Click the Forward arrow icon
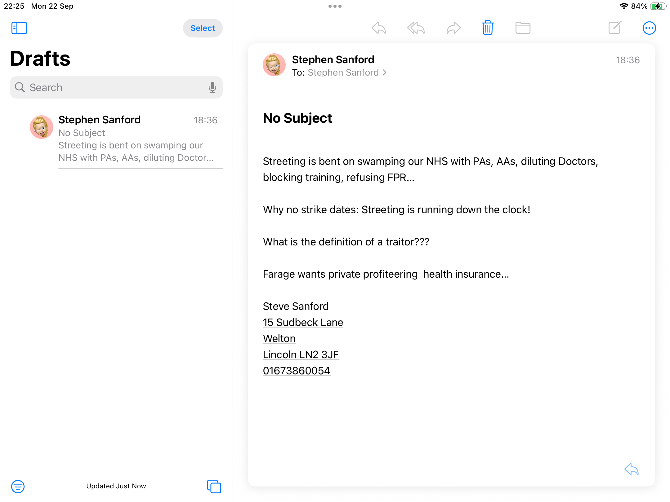Viewport: 670px width, 502px height. (453, 28)
